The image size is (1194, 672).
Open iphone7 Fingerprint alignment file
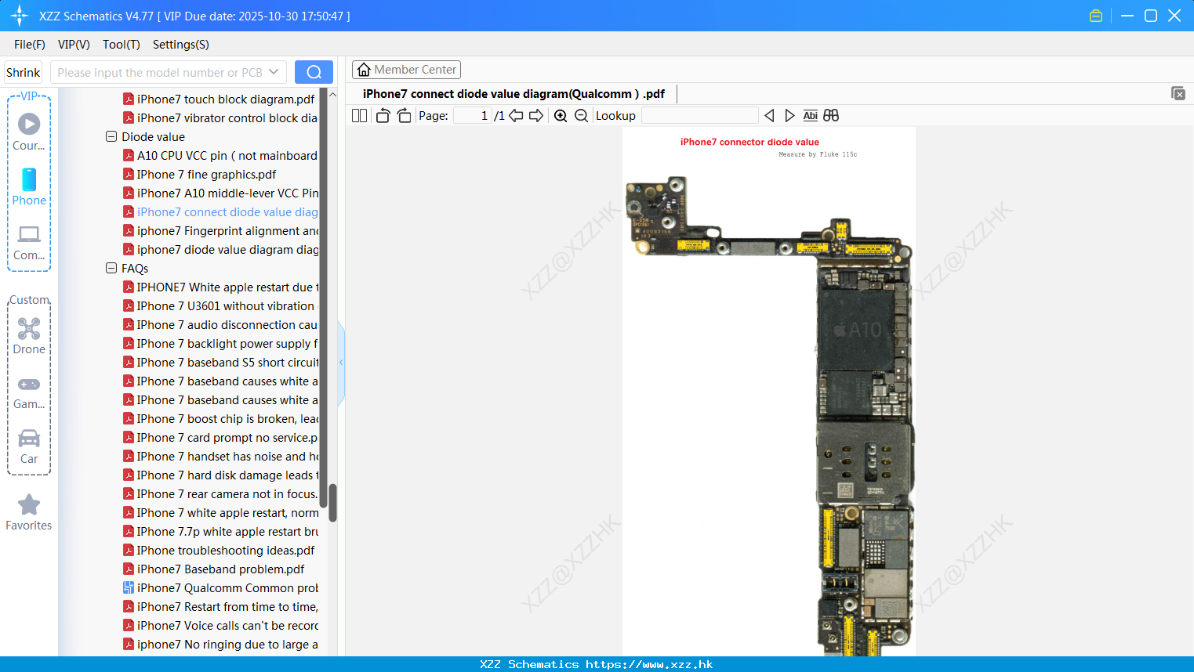click(220, 230)
